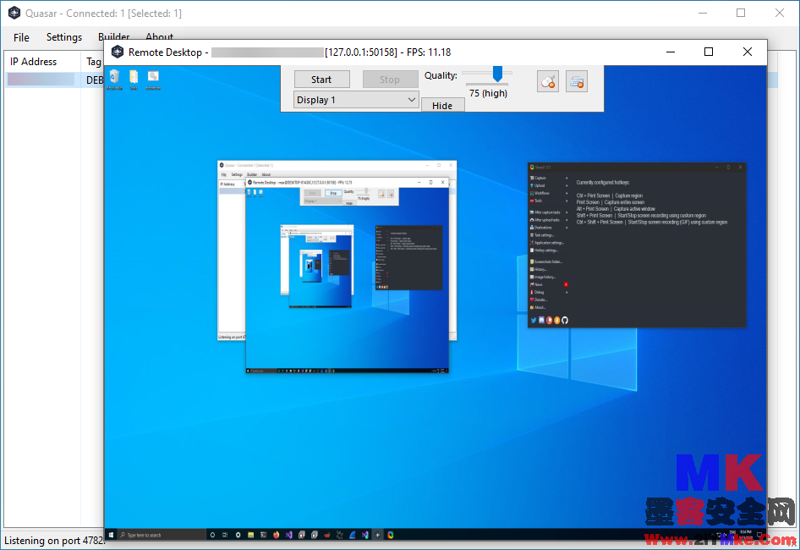Open Visual Studio from the remote taskbar

click(x=288, y=534)
